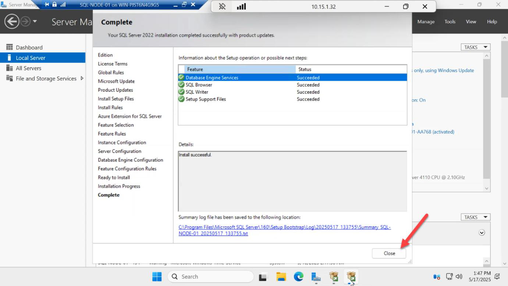Open the Tools menu

tap(450, 22)
